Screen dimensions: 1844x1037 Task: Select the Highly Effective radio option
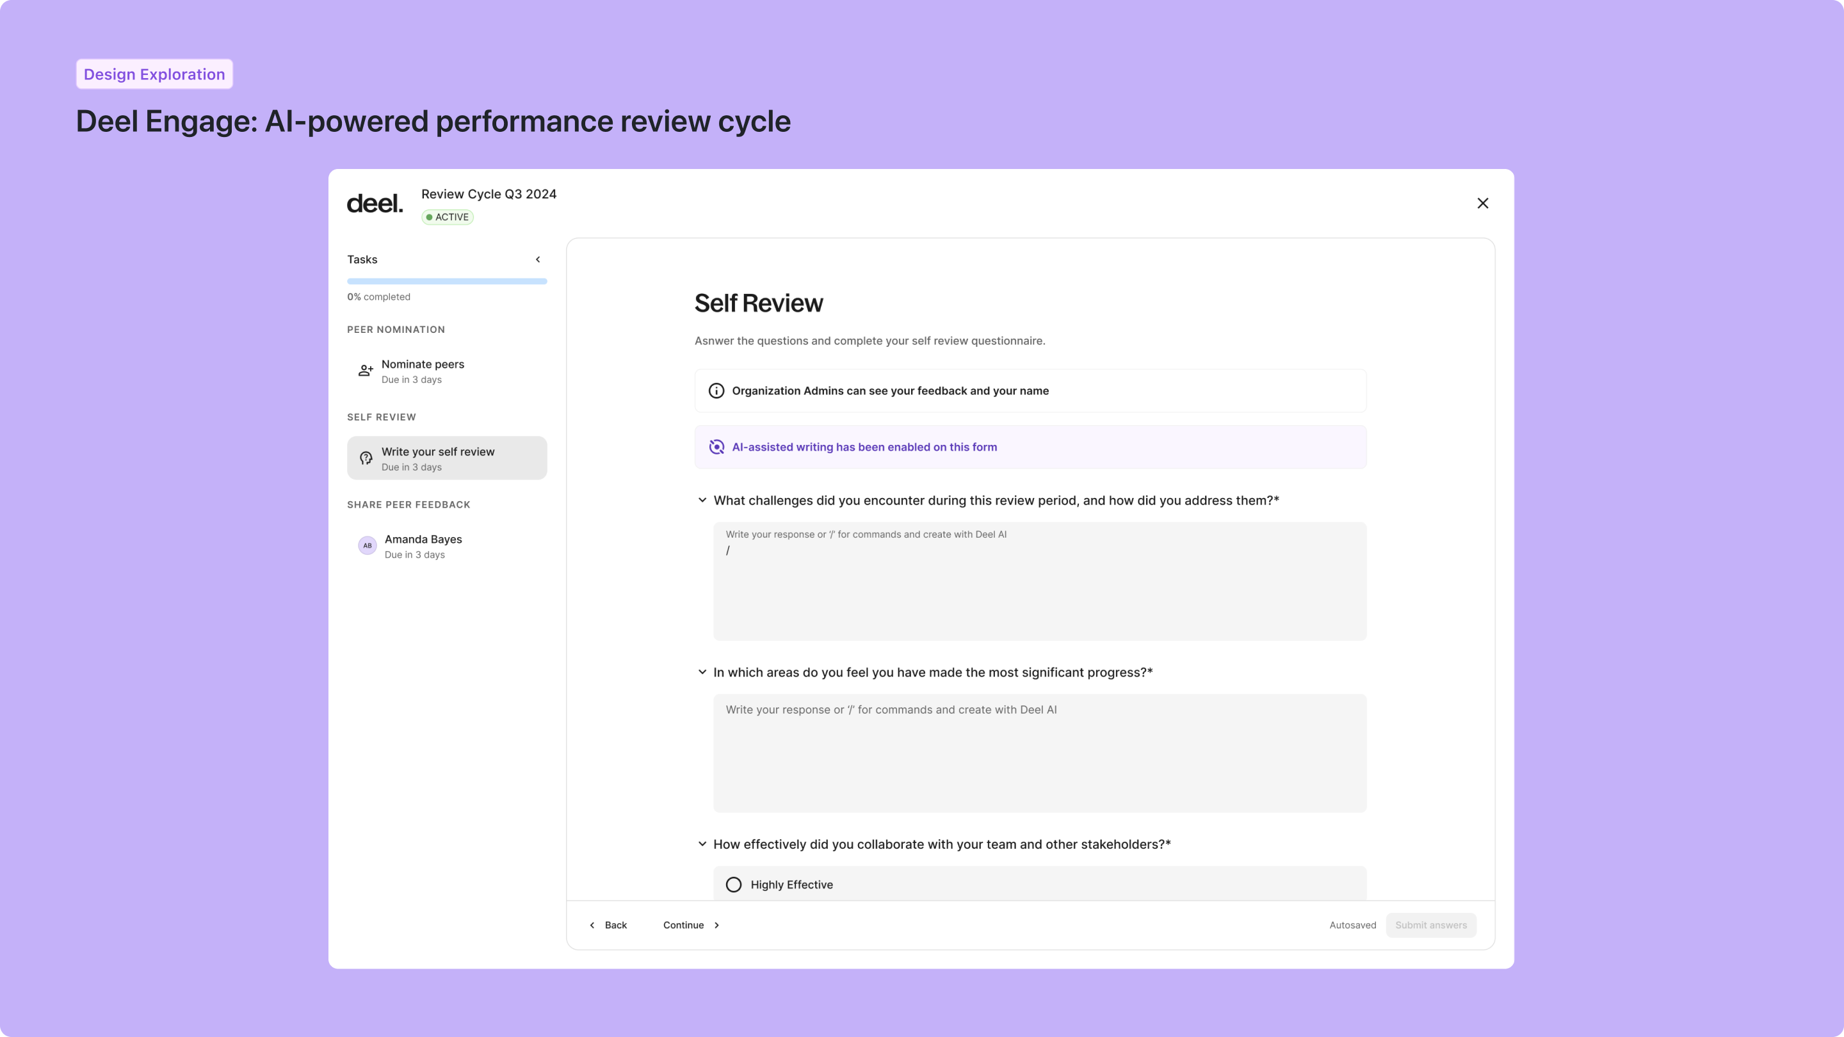tap(734, 885)
